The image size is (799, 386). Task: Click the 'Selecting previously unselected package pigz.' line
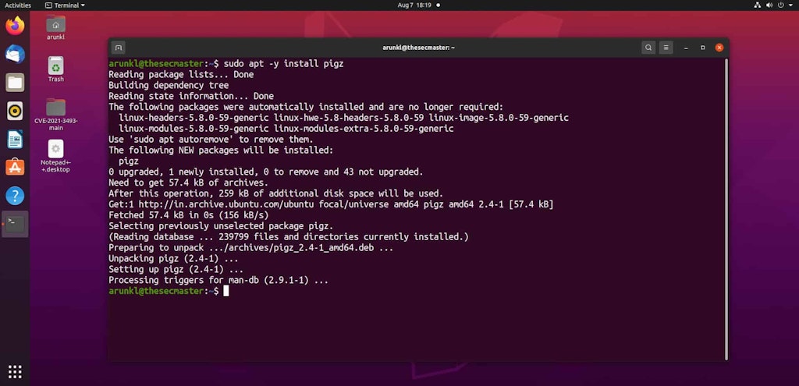pos(221,225)
